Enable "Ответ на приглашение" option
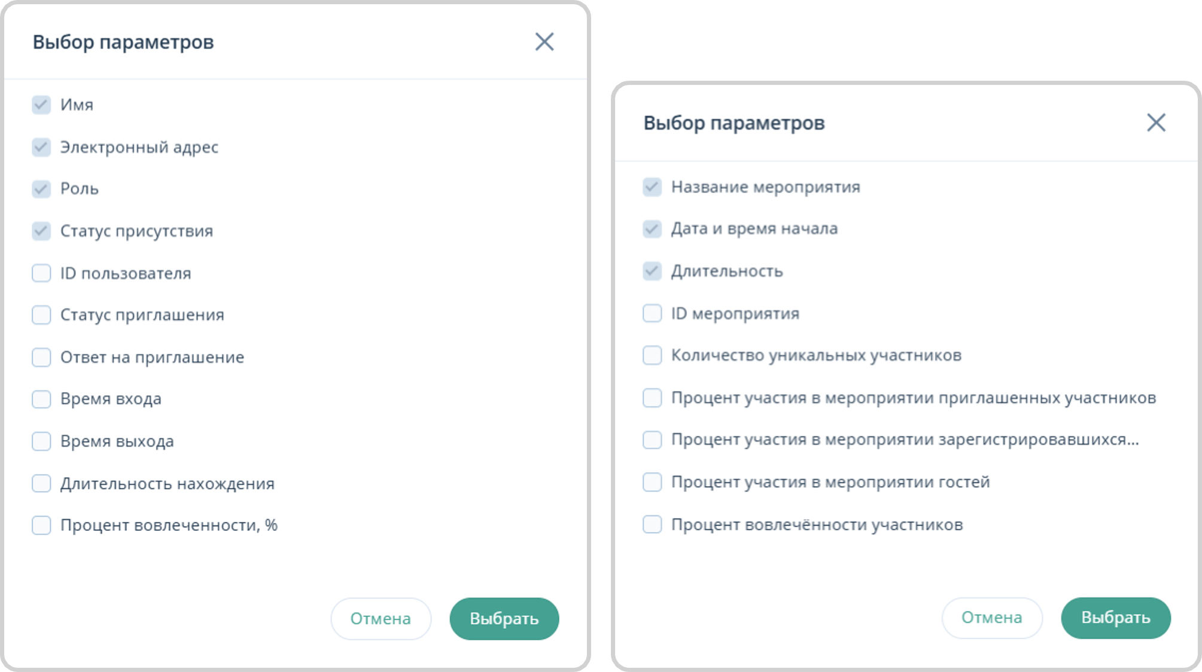 point(41,358)
